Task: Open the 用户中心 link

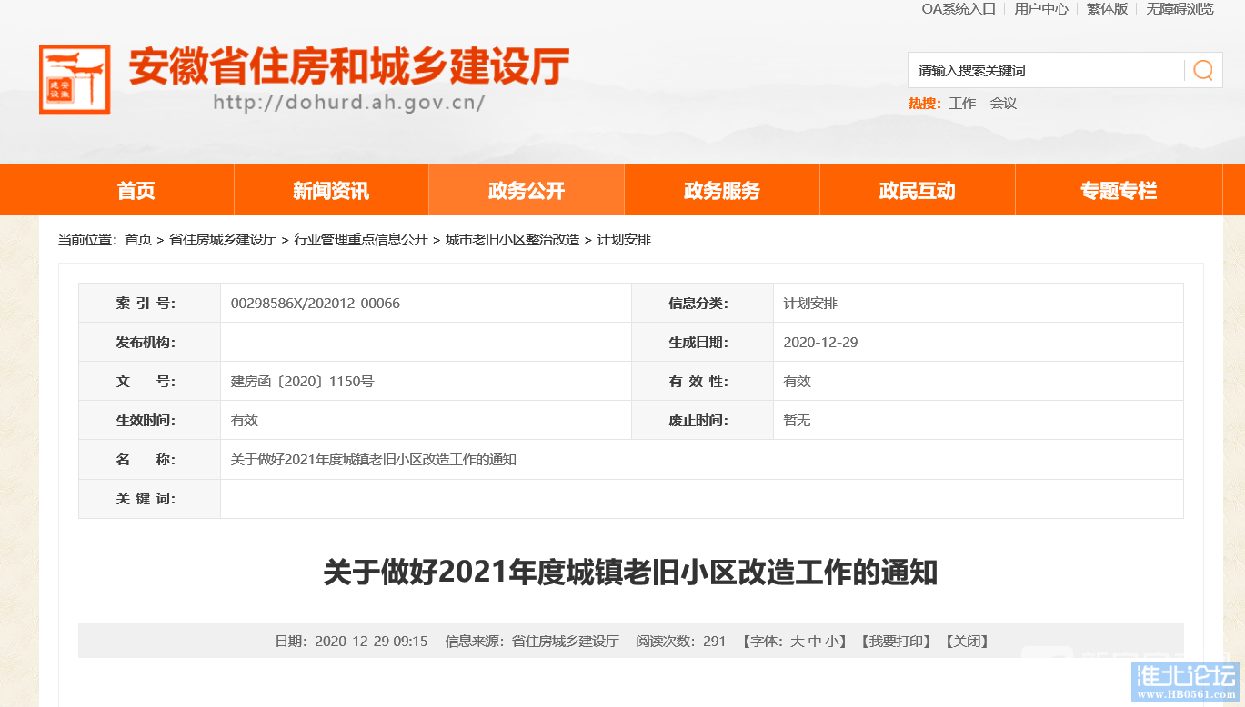Action: 1041,9
